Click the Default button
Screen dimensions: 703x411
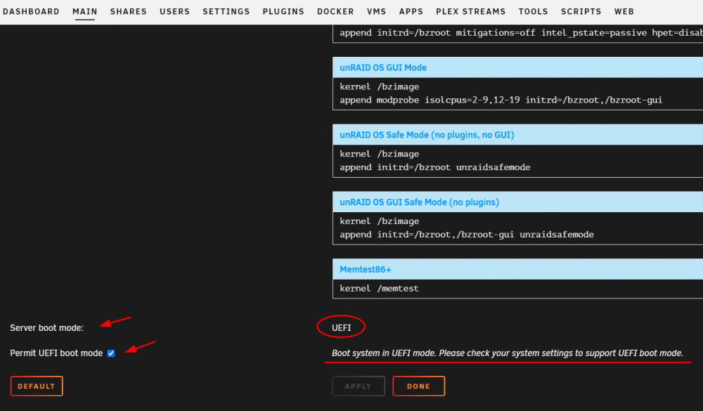coord(37,386)
